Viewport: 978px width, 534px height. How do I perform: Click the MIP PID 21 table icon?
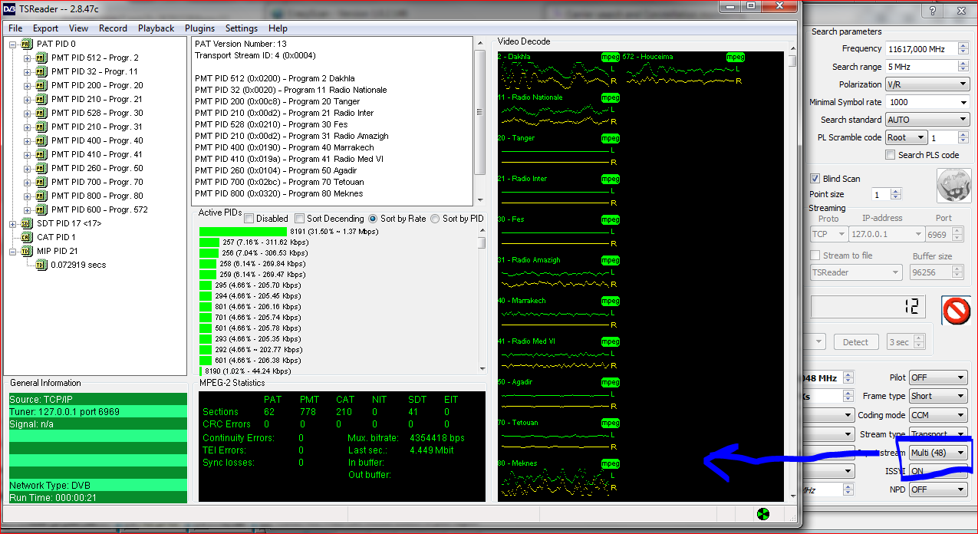(x=27, y=251)
